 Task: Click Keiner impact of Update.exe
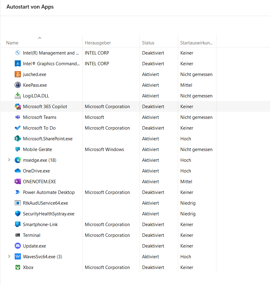(x=187, y=246)
